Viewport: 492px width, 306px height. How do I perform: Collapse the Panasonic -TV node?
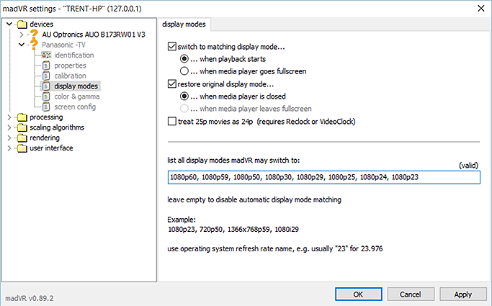point(22,45)
